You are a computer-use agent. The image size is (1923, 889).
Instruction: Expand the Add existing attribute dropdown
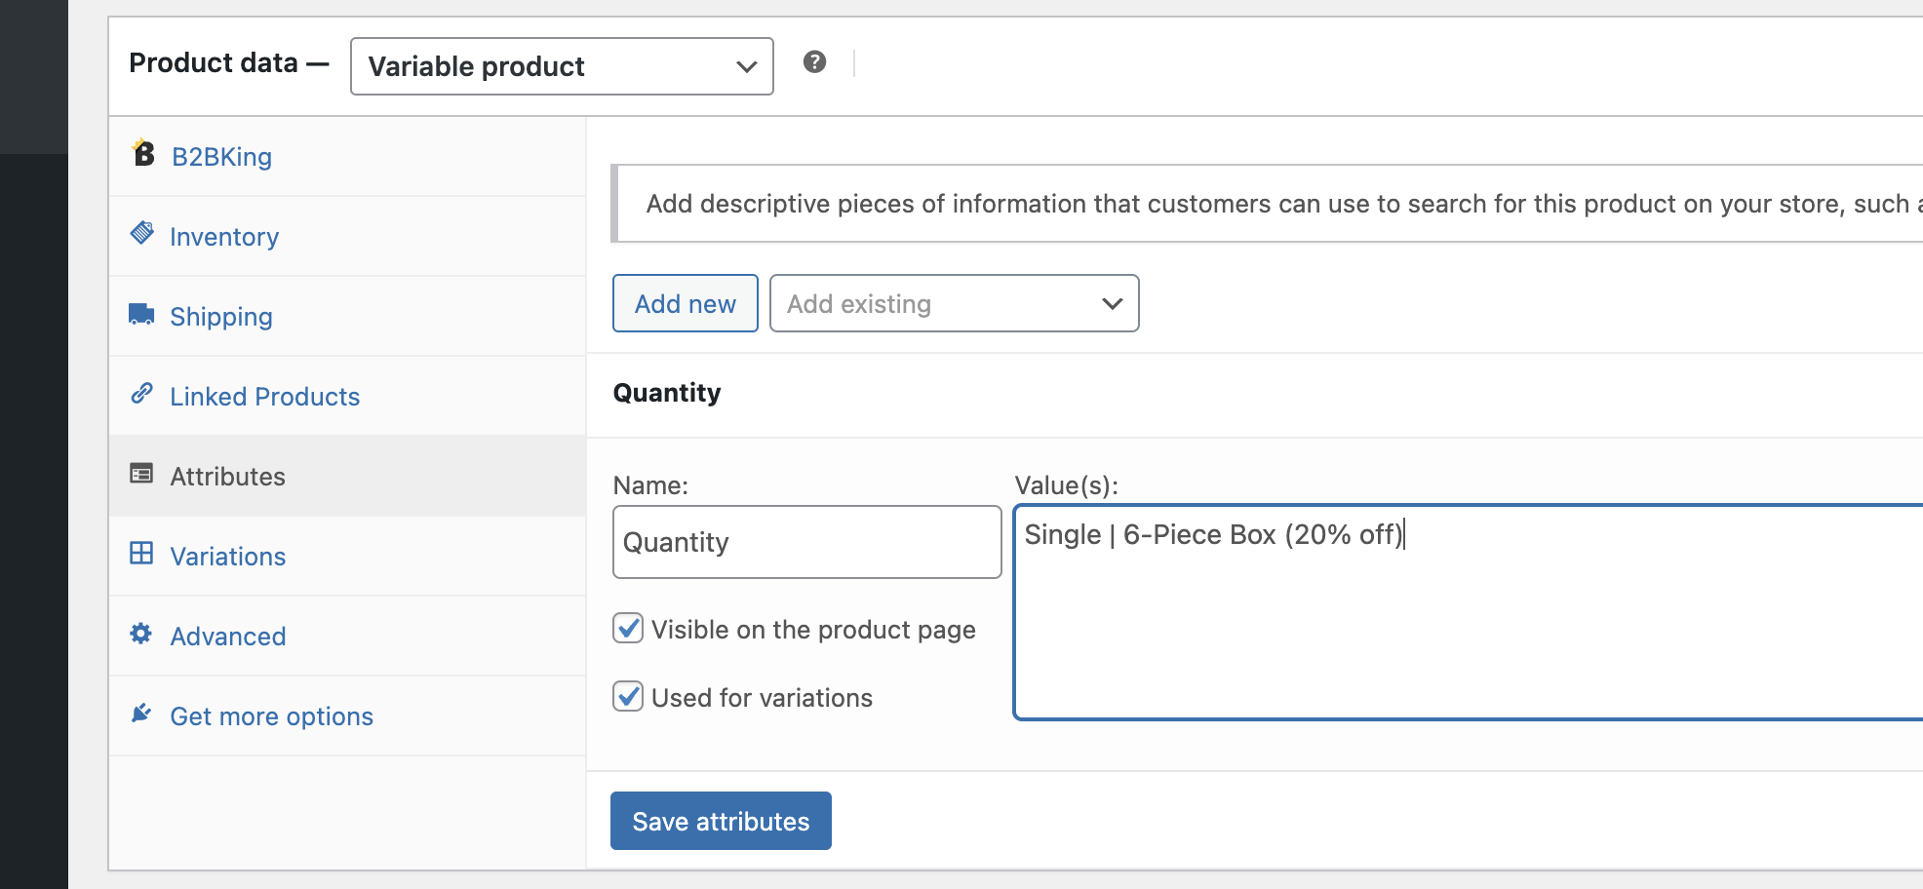[x=954, y=303]
